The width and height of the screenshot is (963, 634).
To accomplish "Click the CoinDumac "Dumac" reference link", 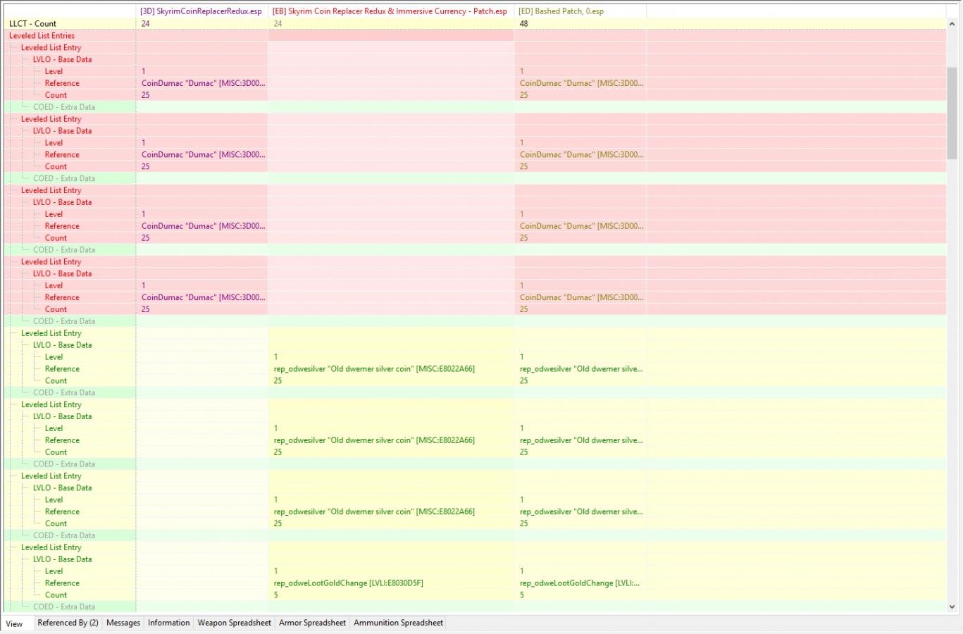I will (x=204, y=83).
